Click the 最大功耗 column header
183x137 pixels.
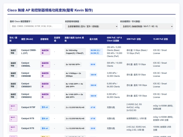pyautogui.click(x=94, y=39)
